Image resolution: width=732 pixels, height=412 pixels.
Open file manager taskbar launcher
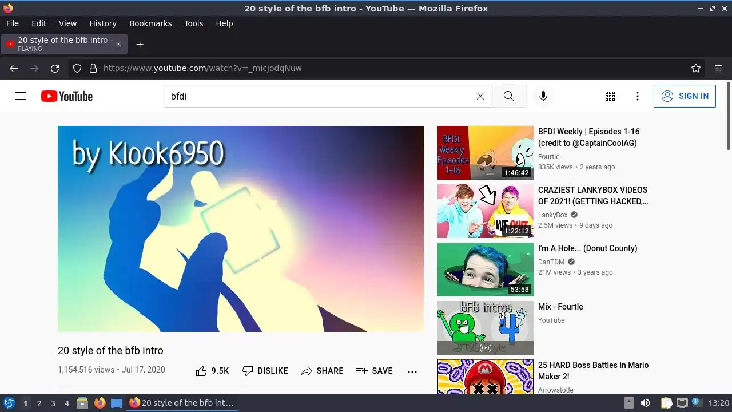coord(82,403)
